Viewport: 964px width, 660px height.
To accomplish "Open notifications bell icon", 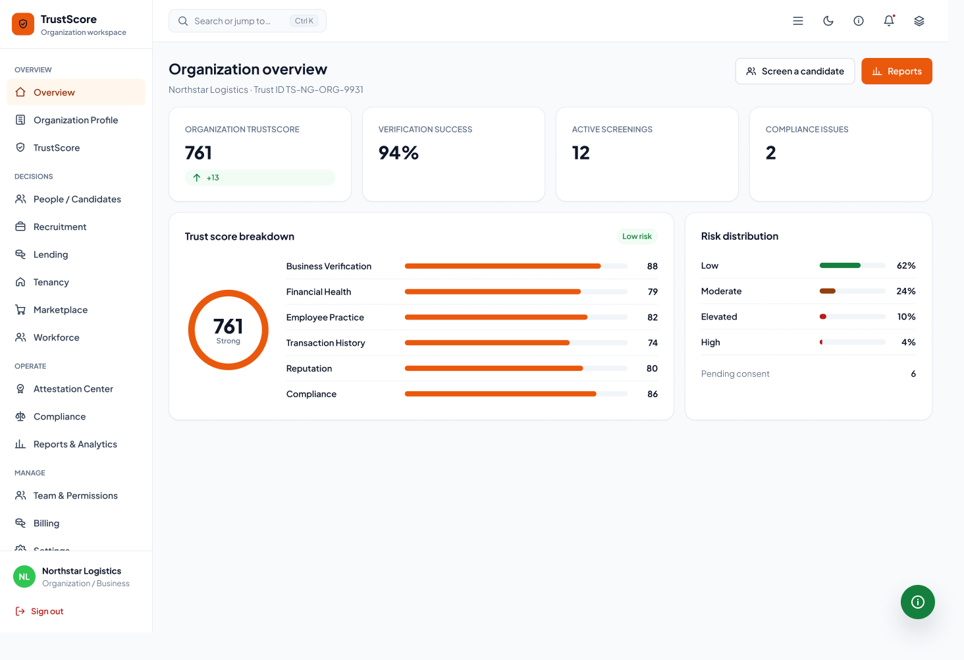I will pyautogui.click(x=889, y=21).
